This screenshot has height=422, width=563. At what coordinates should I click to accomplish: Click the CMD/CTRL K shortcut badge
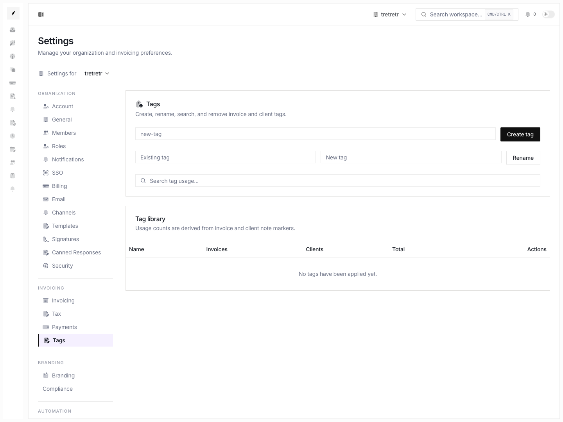click(x=499, y=14)
